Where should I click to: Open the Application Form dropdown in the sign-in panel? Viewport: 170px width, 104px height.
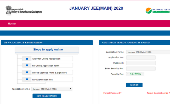click(x=148, y=52)
